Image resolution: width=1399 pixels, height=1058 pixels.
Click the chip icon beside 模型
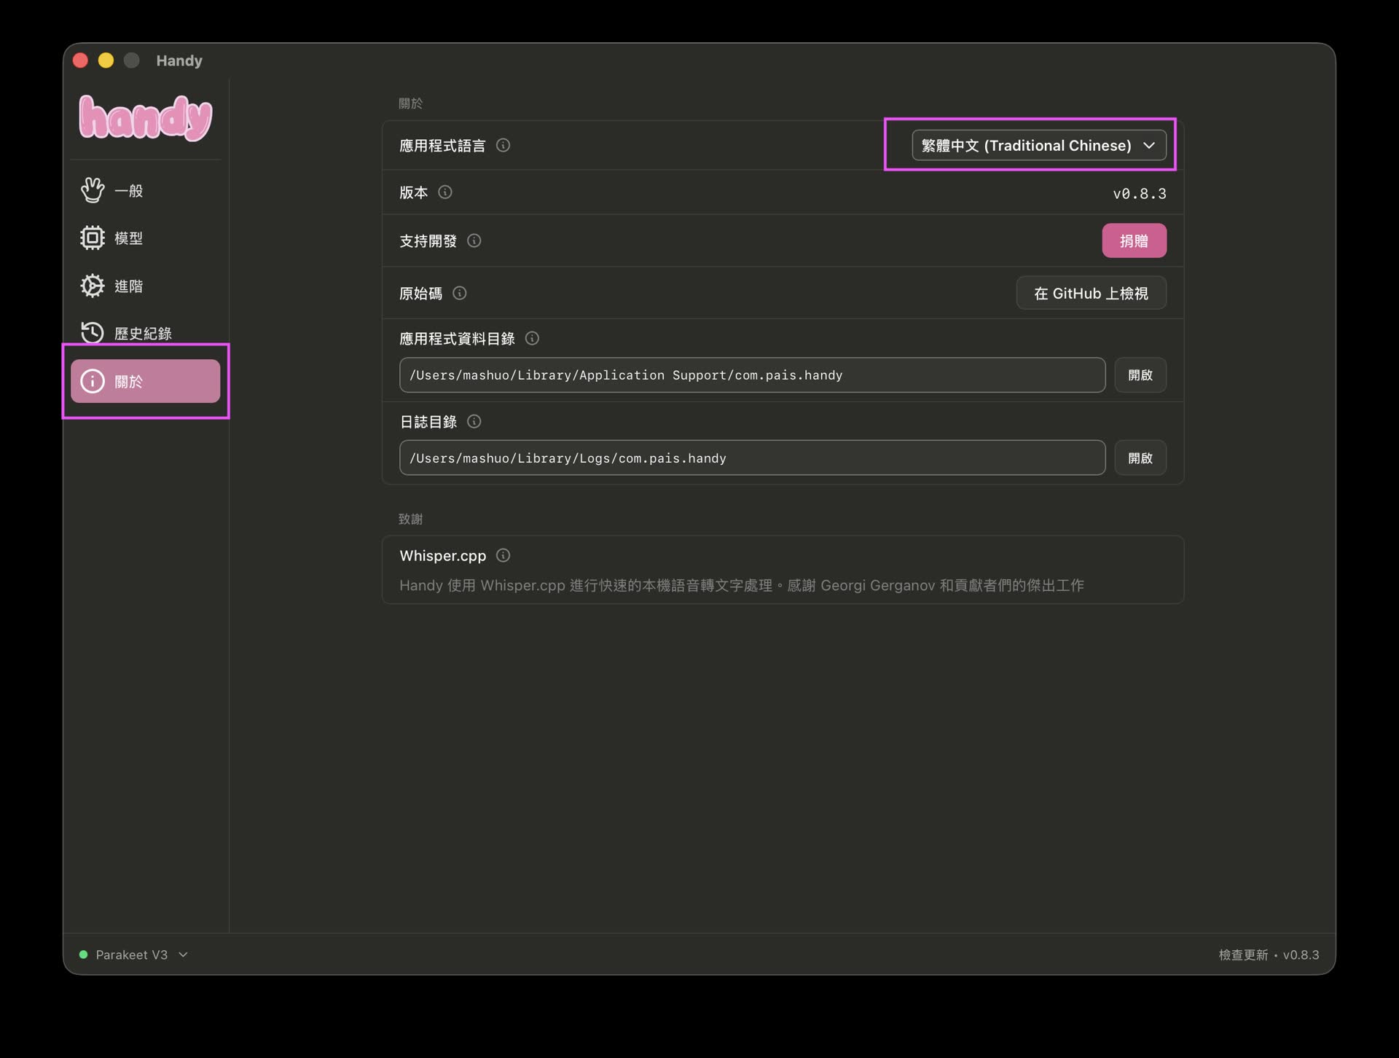click(x=93, y=238)
